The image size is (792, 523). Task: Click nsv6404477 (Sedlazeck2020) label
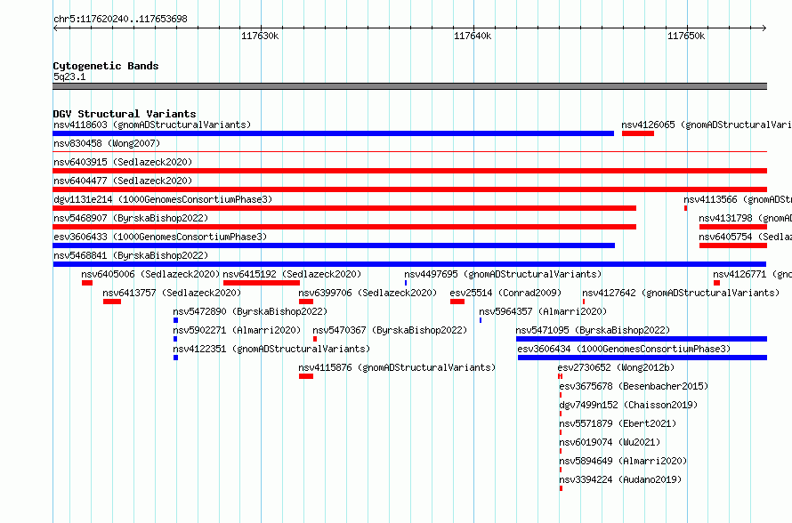click(x=123, y=181)
